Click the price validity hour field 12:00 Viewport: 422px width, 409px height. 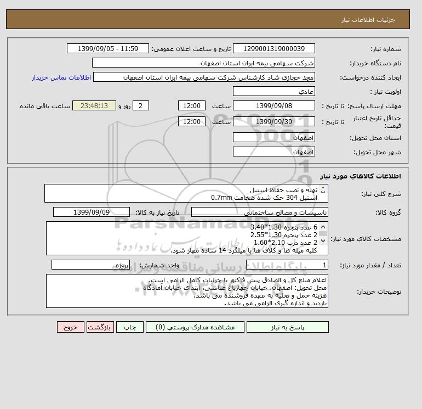click(x=192, y=121)
